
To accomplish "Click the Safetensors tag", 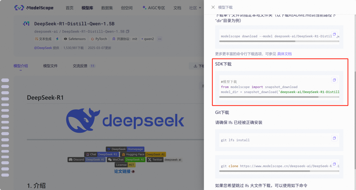I will [75, 39].
